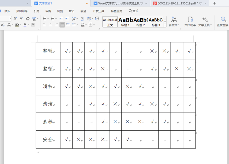Open the 页面布局 ribbon tab
This screenshot has height=164, width=229.
pyautogui.click(x=22, y=11)
